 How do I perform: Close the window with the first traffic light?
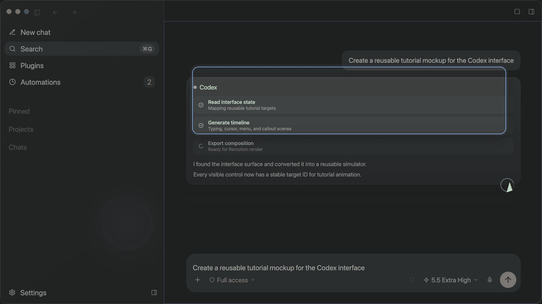tap(9, 12)
